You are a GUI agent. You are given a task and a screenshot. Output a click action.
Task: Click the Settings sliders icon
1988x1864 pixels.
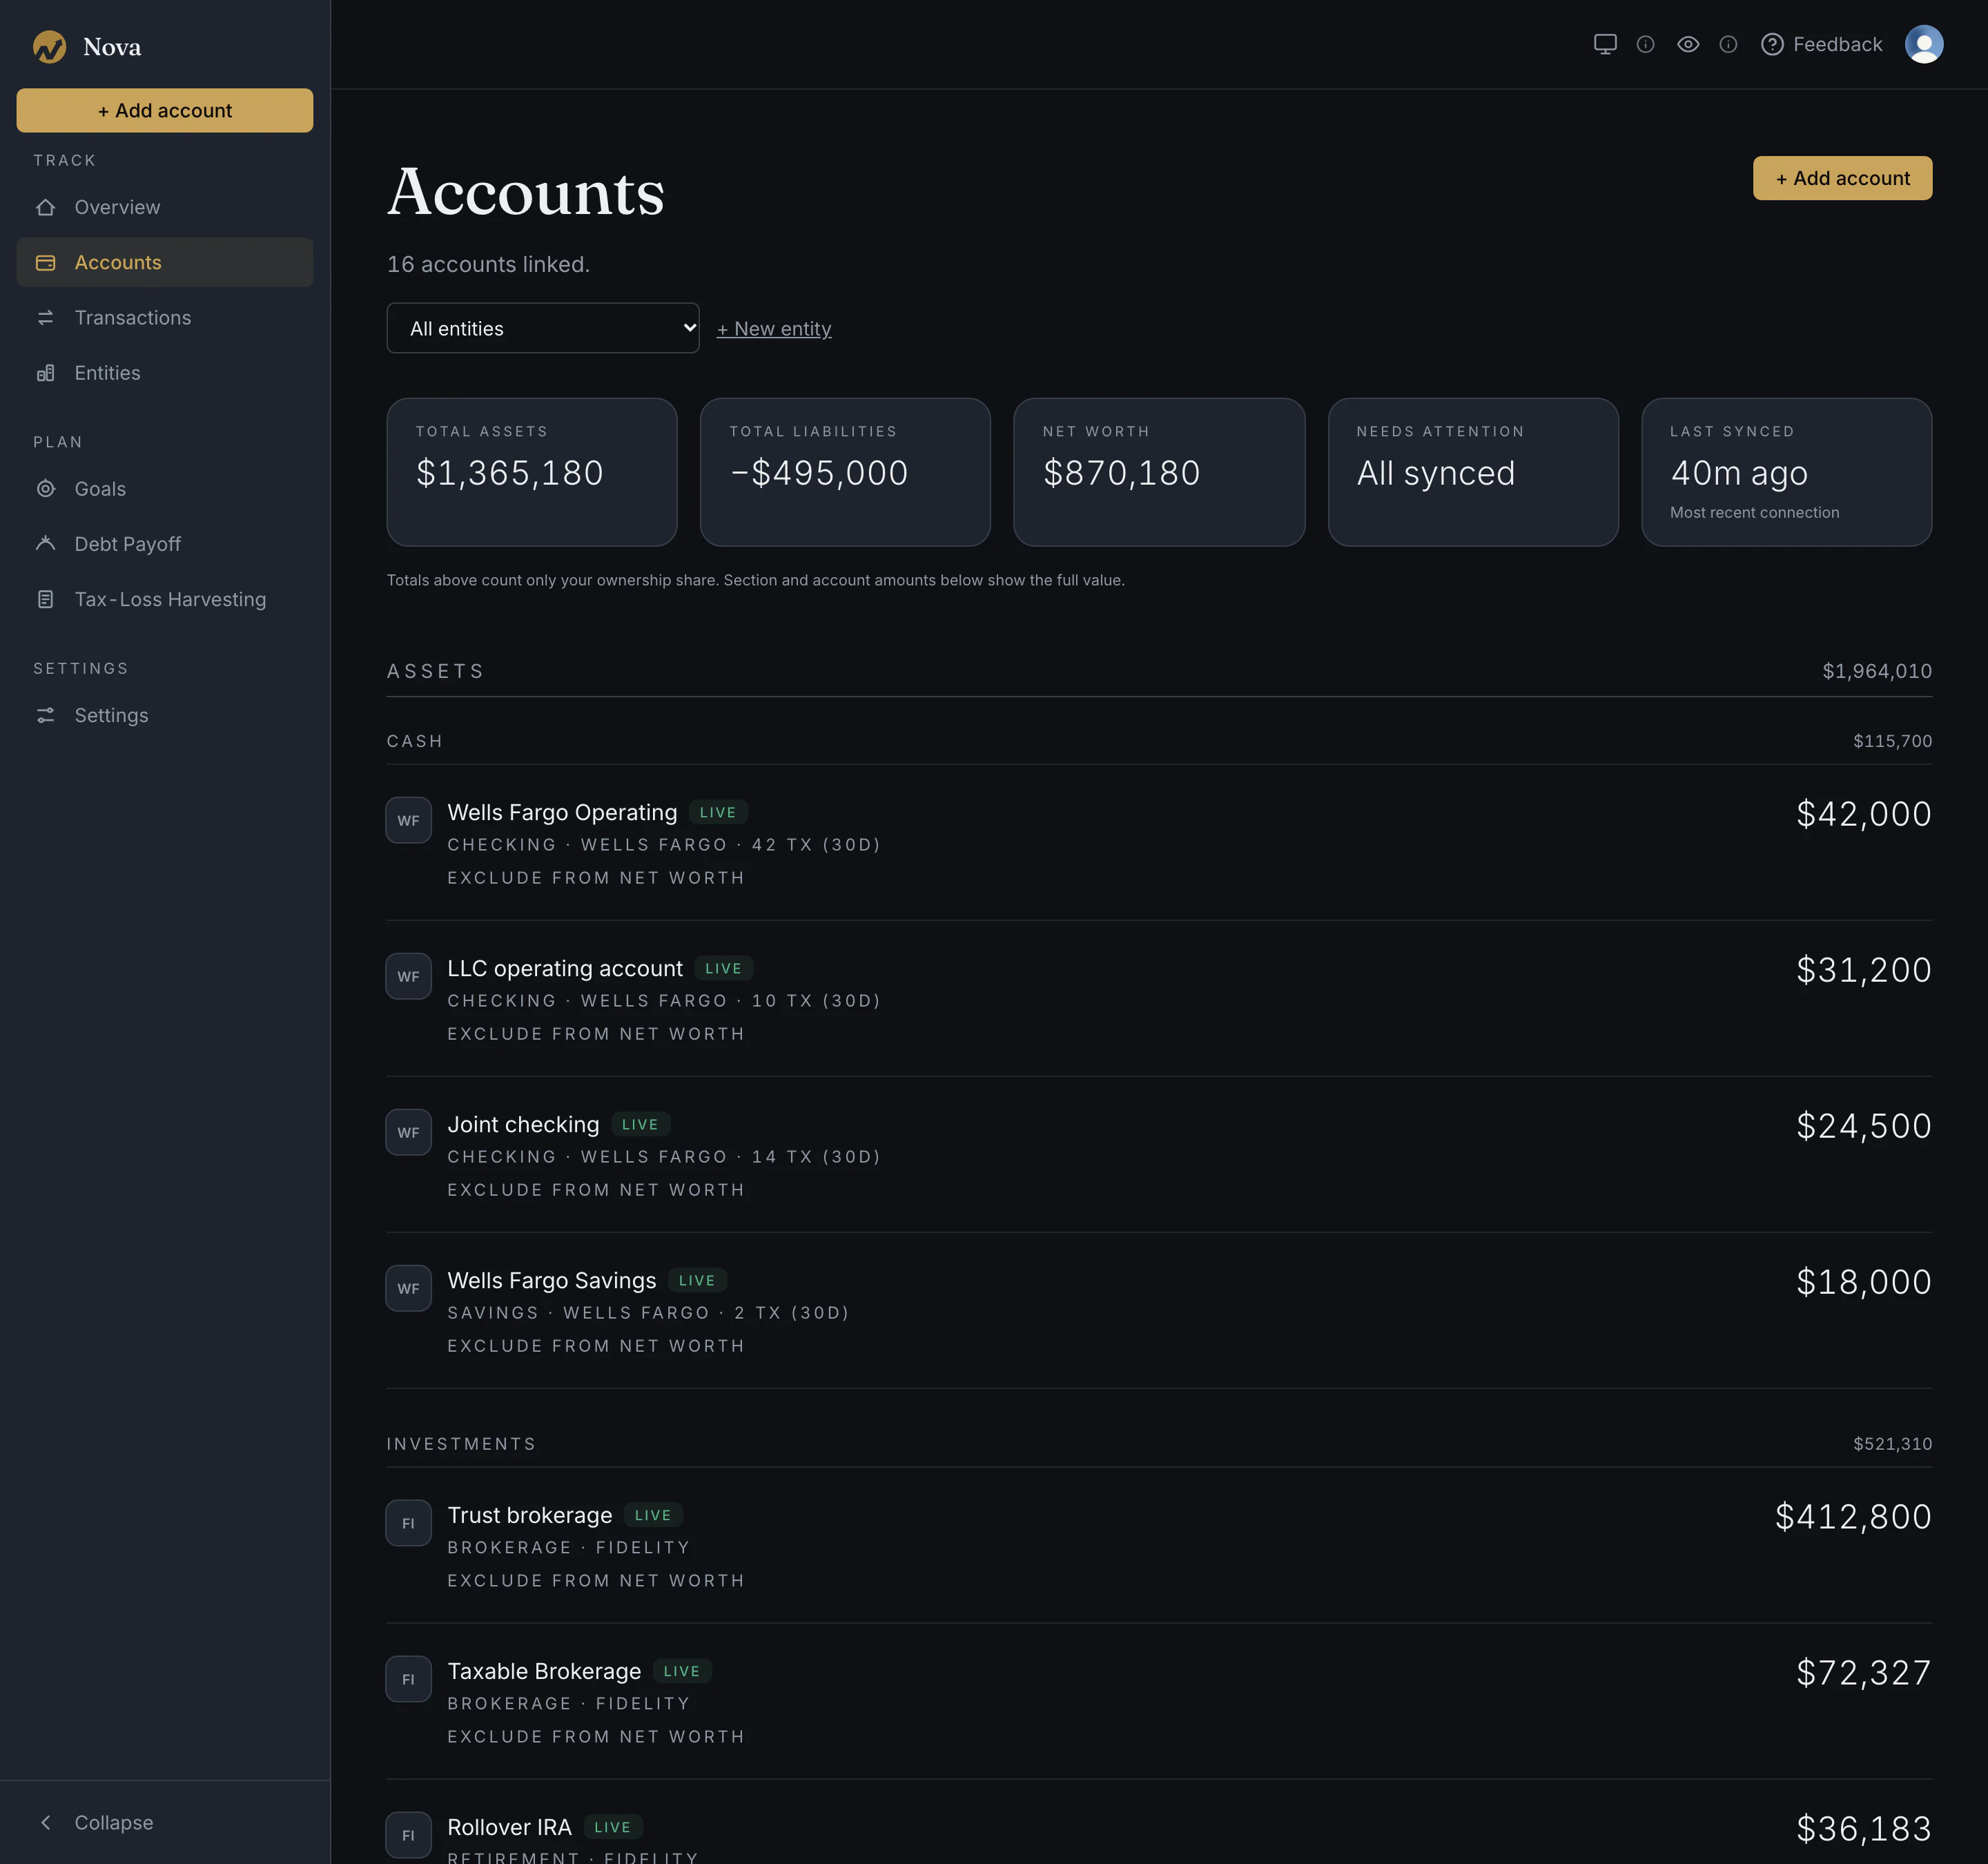[x=46, y=715]
